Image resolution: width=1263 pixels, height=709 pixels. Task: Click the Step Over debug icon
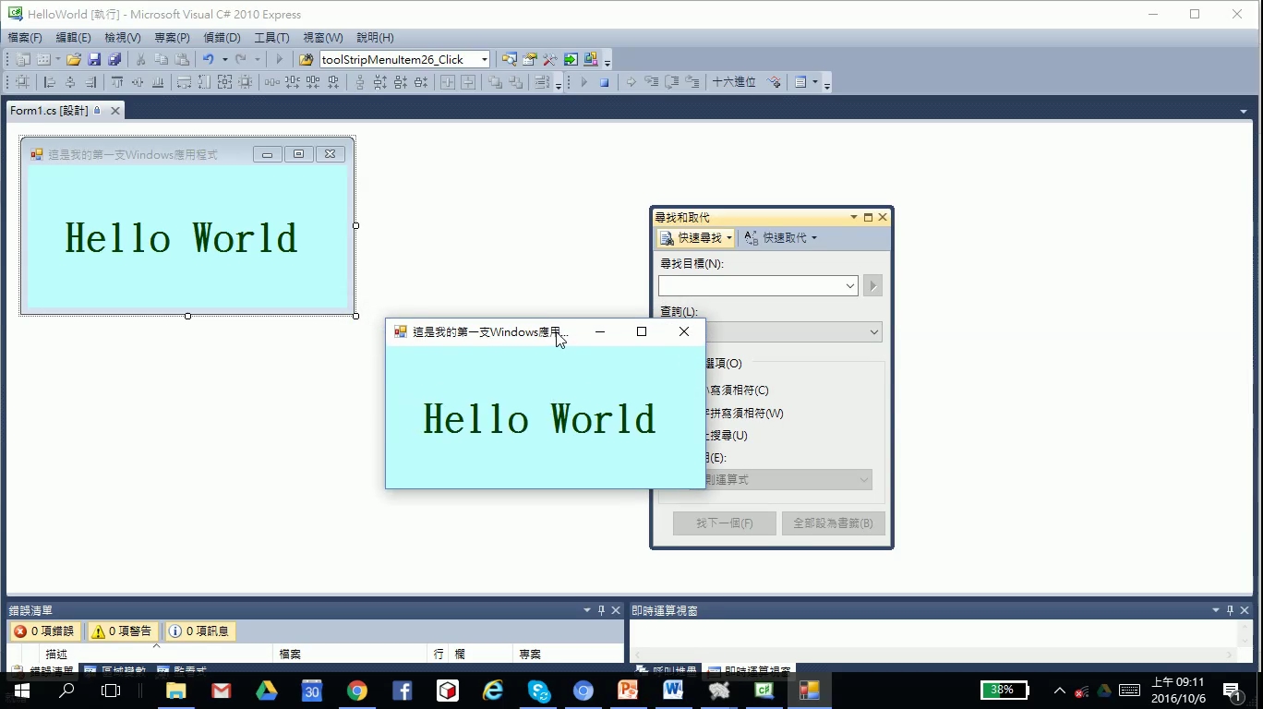pos(672,82)
